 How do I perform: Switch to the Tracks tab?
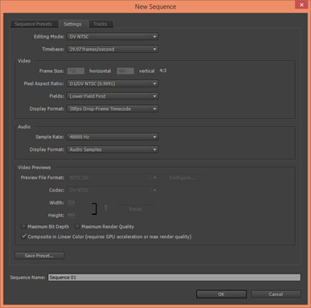click(100, 24)
